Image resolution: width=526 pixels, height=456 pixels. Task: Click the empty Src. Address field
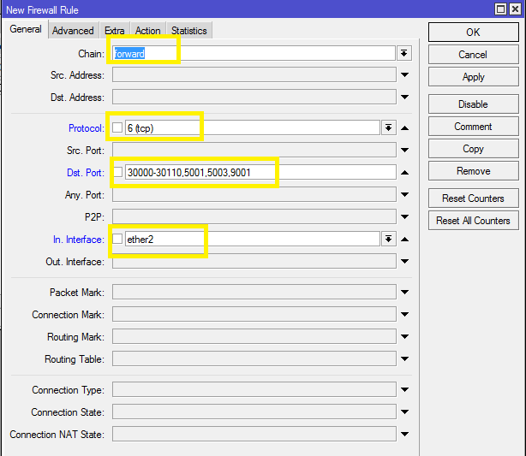pos(254,74)
